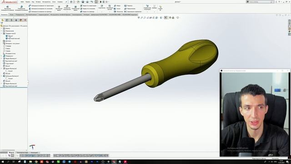Open the Windows Start menu

(x=3, y=162)
